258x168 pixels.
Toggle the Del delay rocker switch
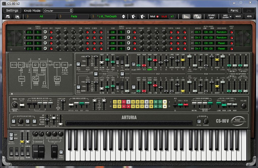(55, 151)
